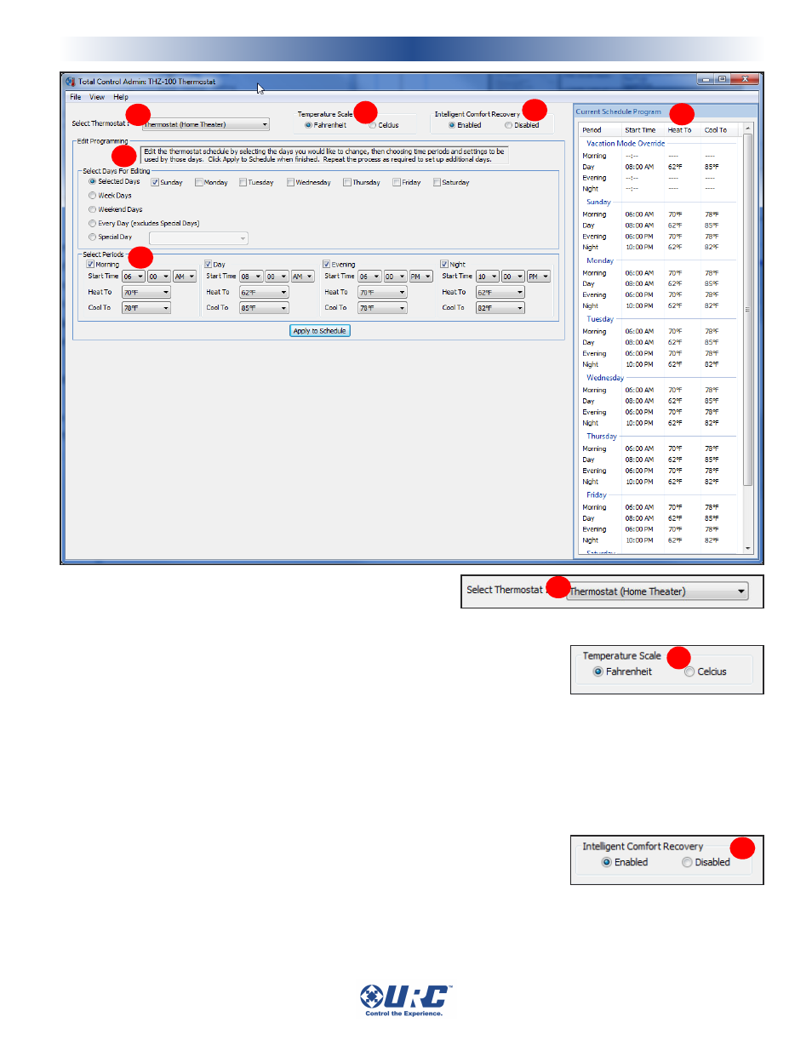This screenshot has height=1051, width=812.
Task: Uncheck the Sunday checkbox
Action: (155, 182)
